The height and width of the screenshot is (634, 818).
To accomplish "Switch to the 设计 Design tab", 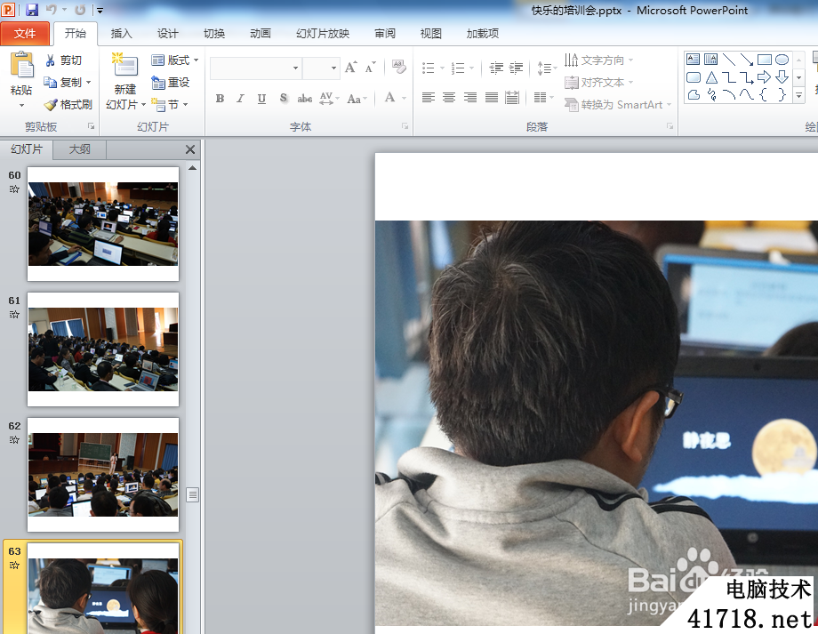I will 167,34.
